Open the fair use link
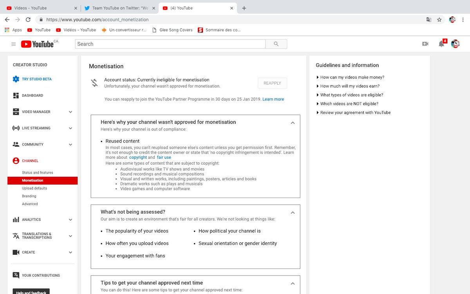This screenshot has width=470, height=294. click(164, 157)
